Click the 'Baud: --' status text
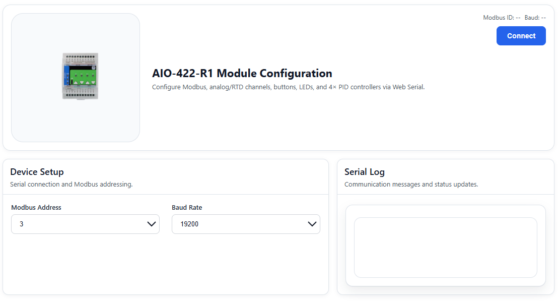 (x=535, y=18)
